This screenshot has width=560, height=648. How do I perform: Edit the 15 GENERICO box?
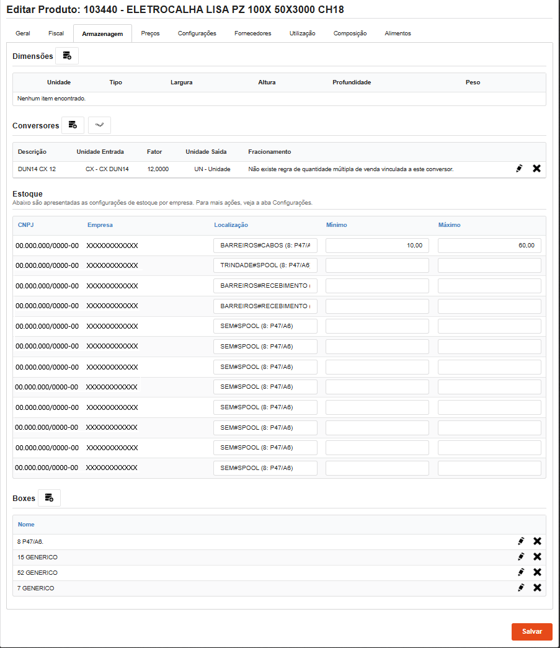point(521,556)
